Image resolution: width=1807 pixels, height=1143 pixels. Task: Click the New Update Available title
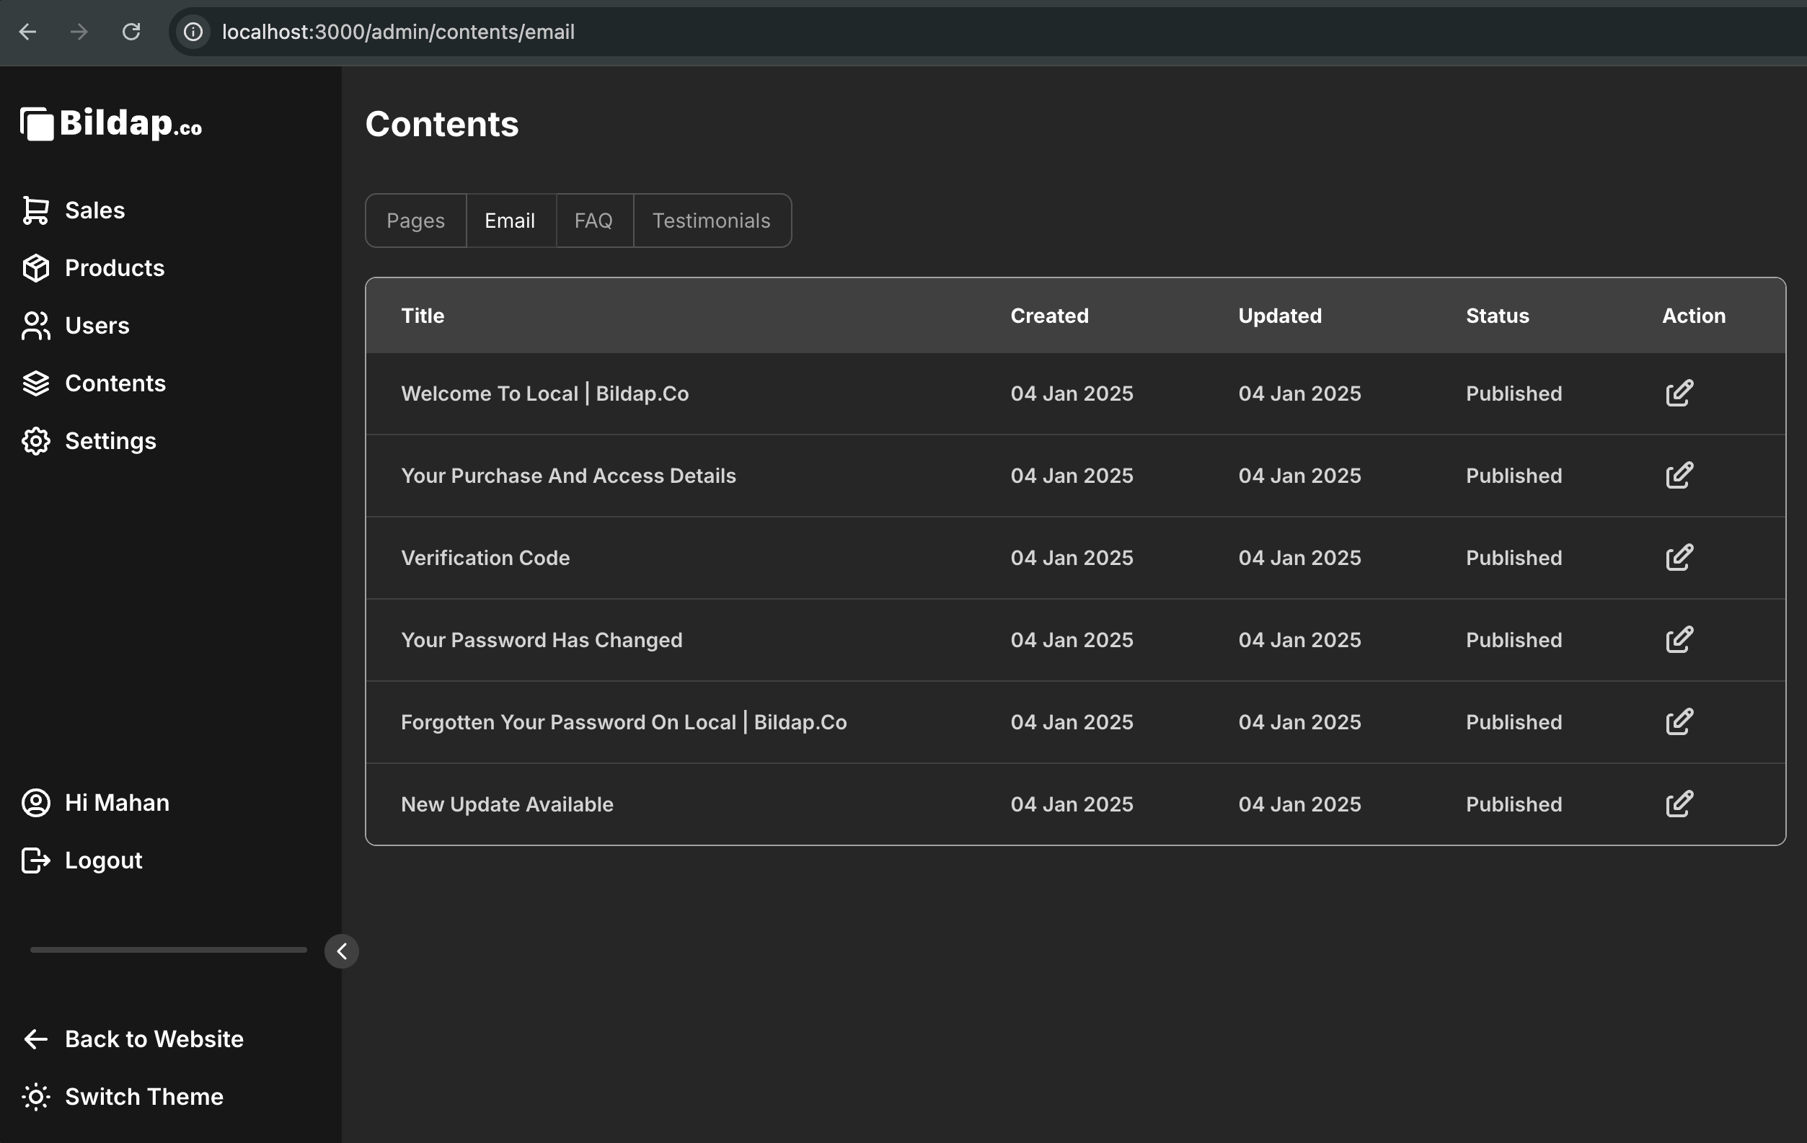(x=508, y=804)
